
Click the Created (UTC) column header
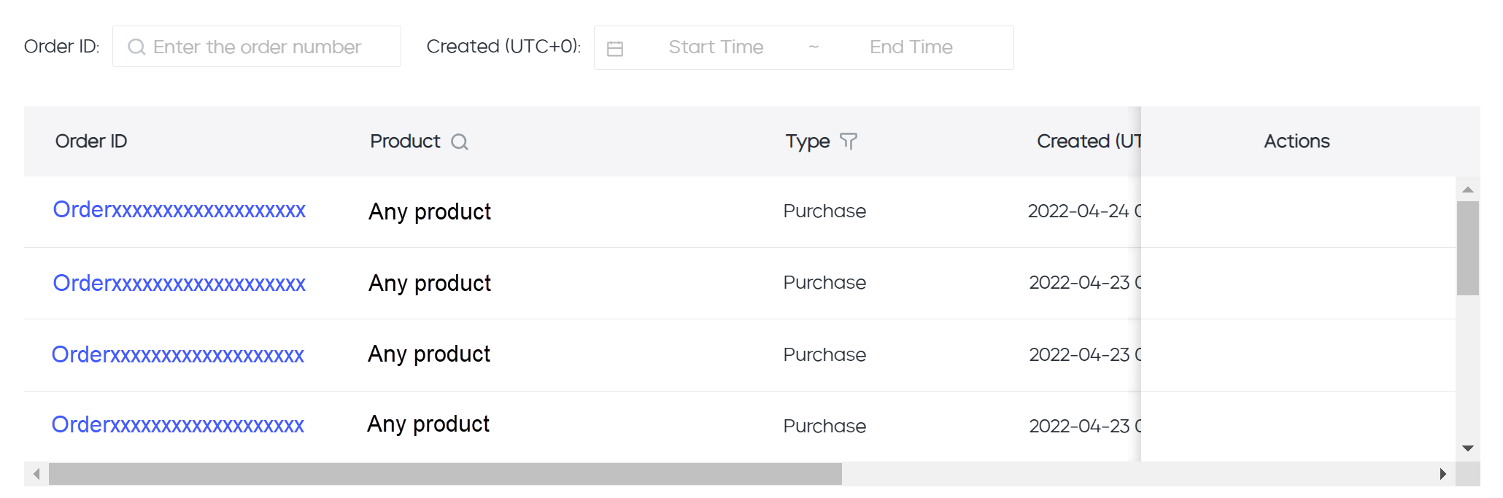[1088, 141]
